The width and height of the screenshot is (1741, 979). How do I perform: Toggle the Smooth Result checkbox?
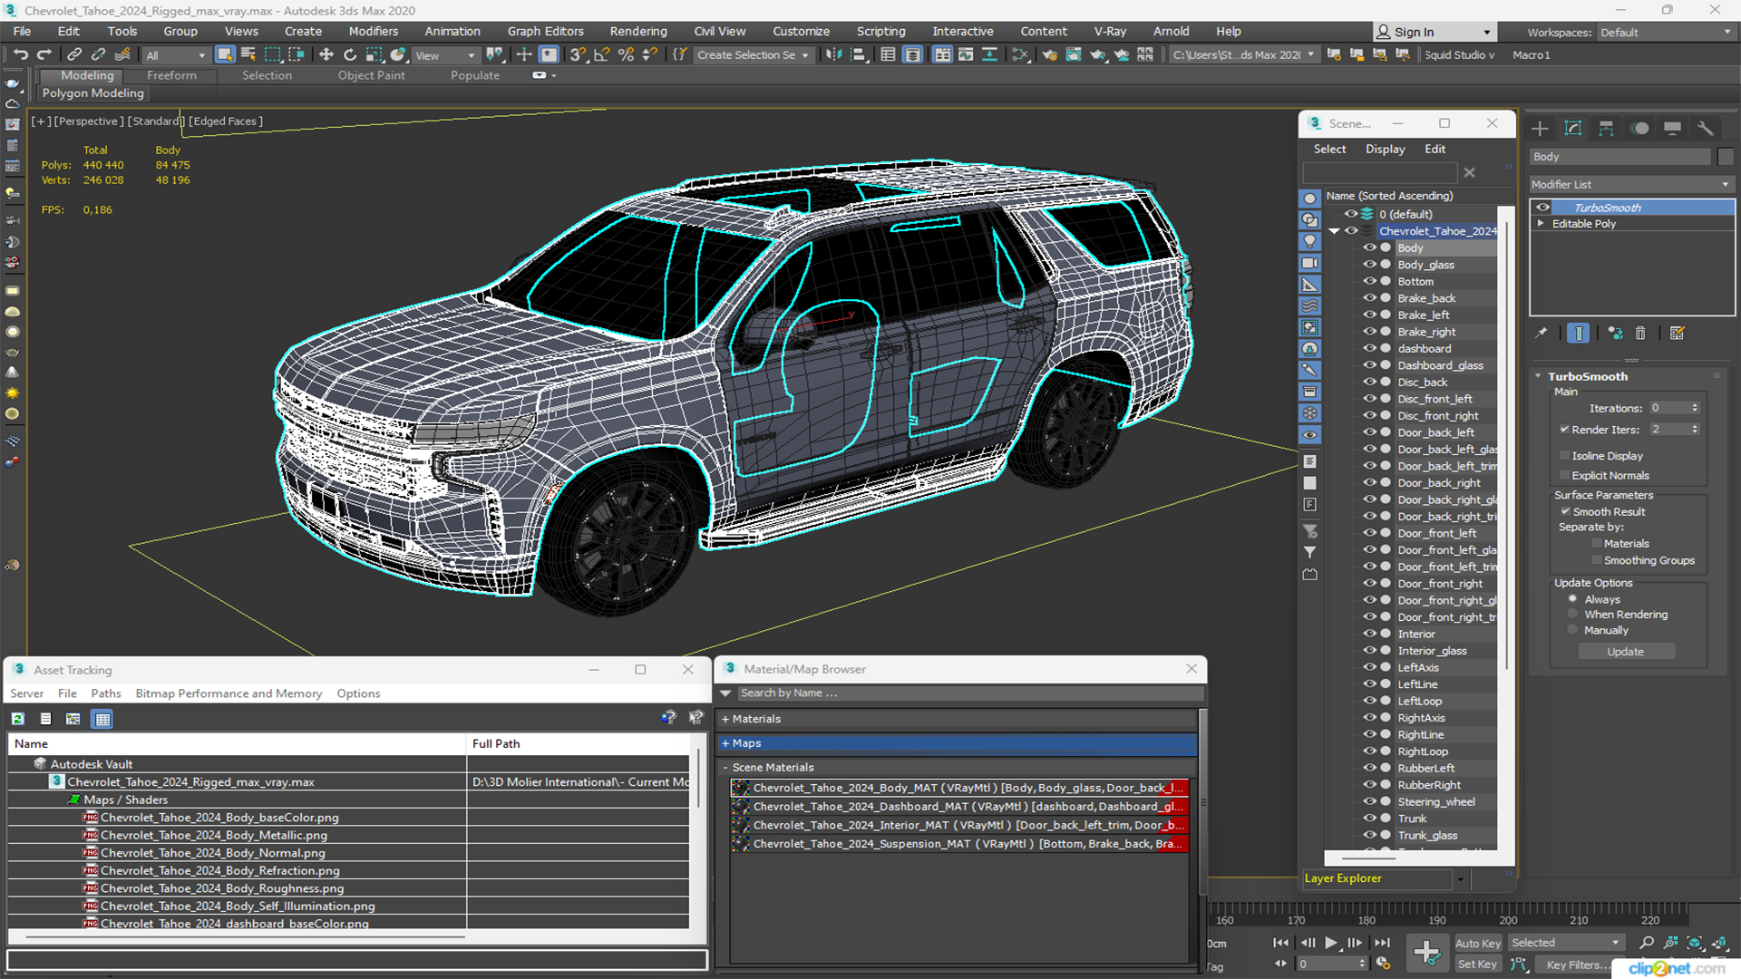tap(1565, 512)
